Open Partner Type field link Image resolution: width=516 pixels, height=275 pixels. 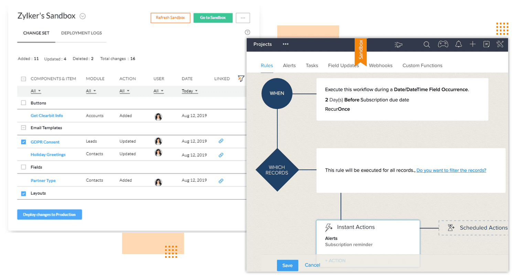pyautogui.click(x=43, y=180)
